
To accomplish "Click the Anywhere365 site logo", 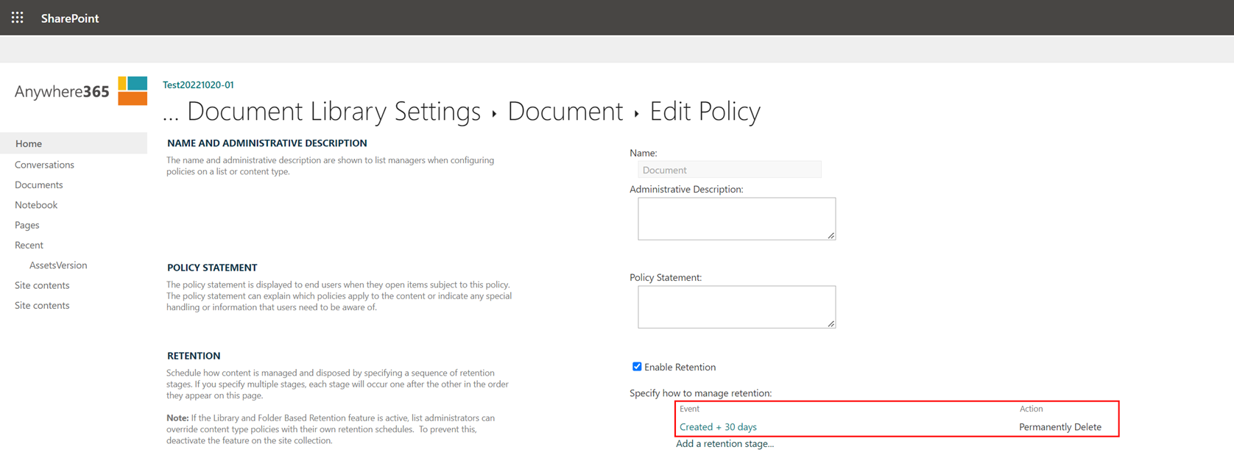I will pos(81,91).
